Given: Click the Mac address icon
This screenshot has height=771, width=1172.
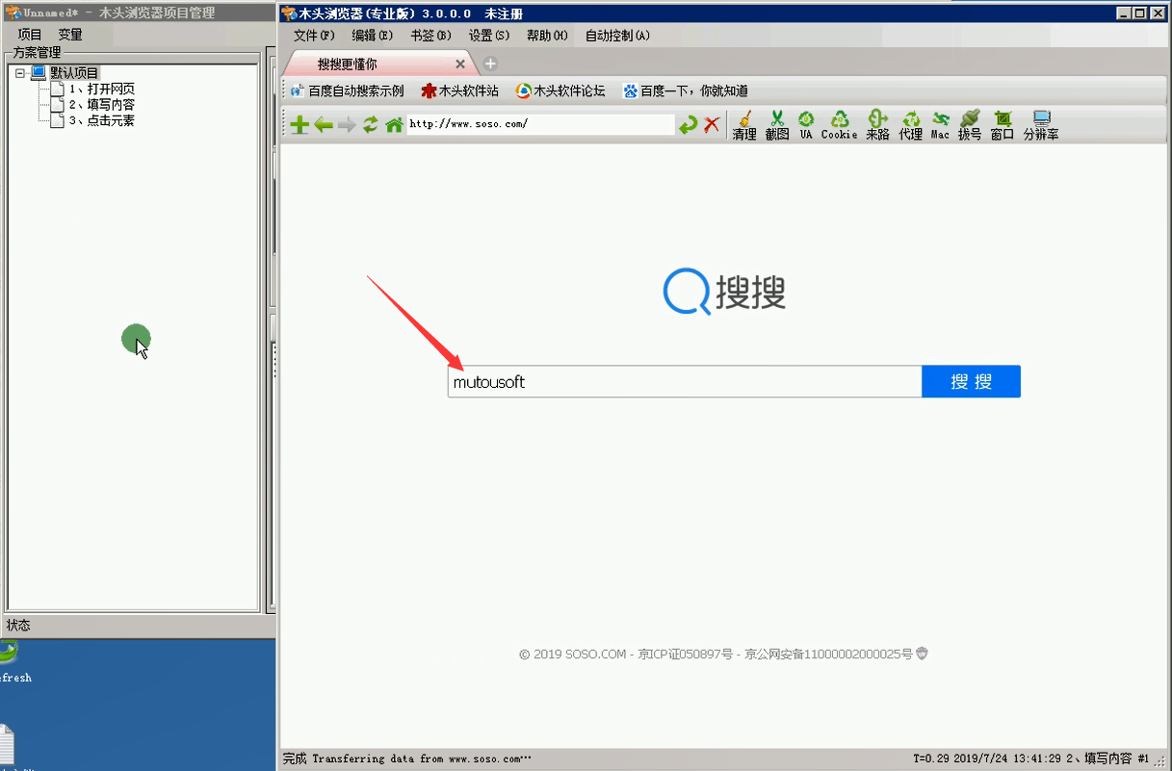Looking at the screenshot, I should point(941,125).
